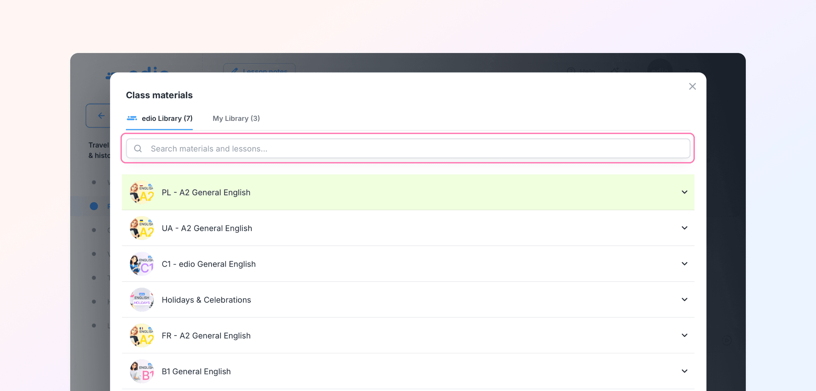The width and height of the screenshot is (816, 391).
Task: Expand UA - A2 General English chevron
Action: [684, 228]
